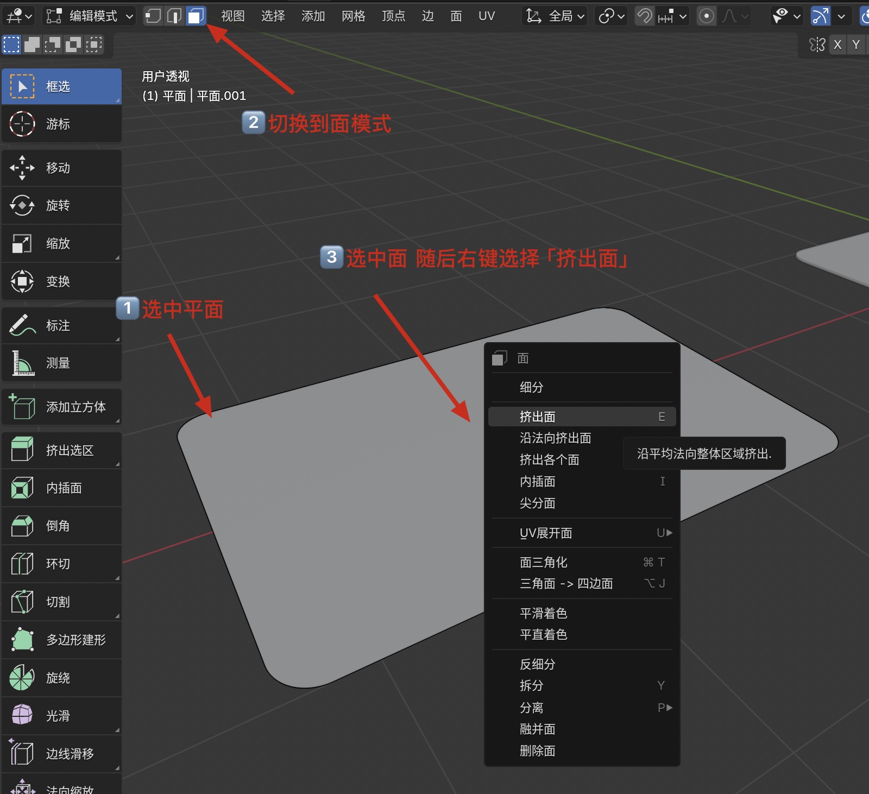Screen dimensions: 869x794
Task: Select the 游标 cursor tool
Action: point(61,124)
